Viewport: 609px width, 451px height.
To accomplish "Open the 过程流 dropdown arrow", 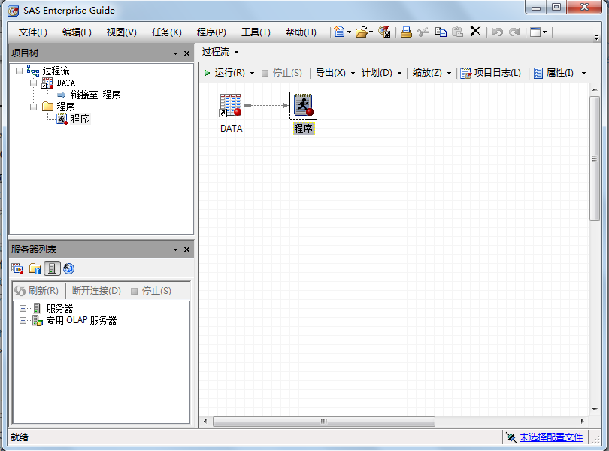I will click(x=236, y=52).
